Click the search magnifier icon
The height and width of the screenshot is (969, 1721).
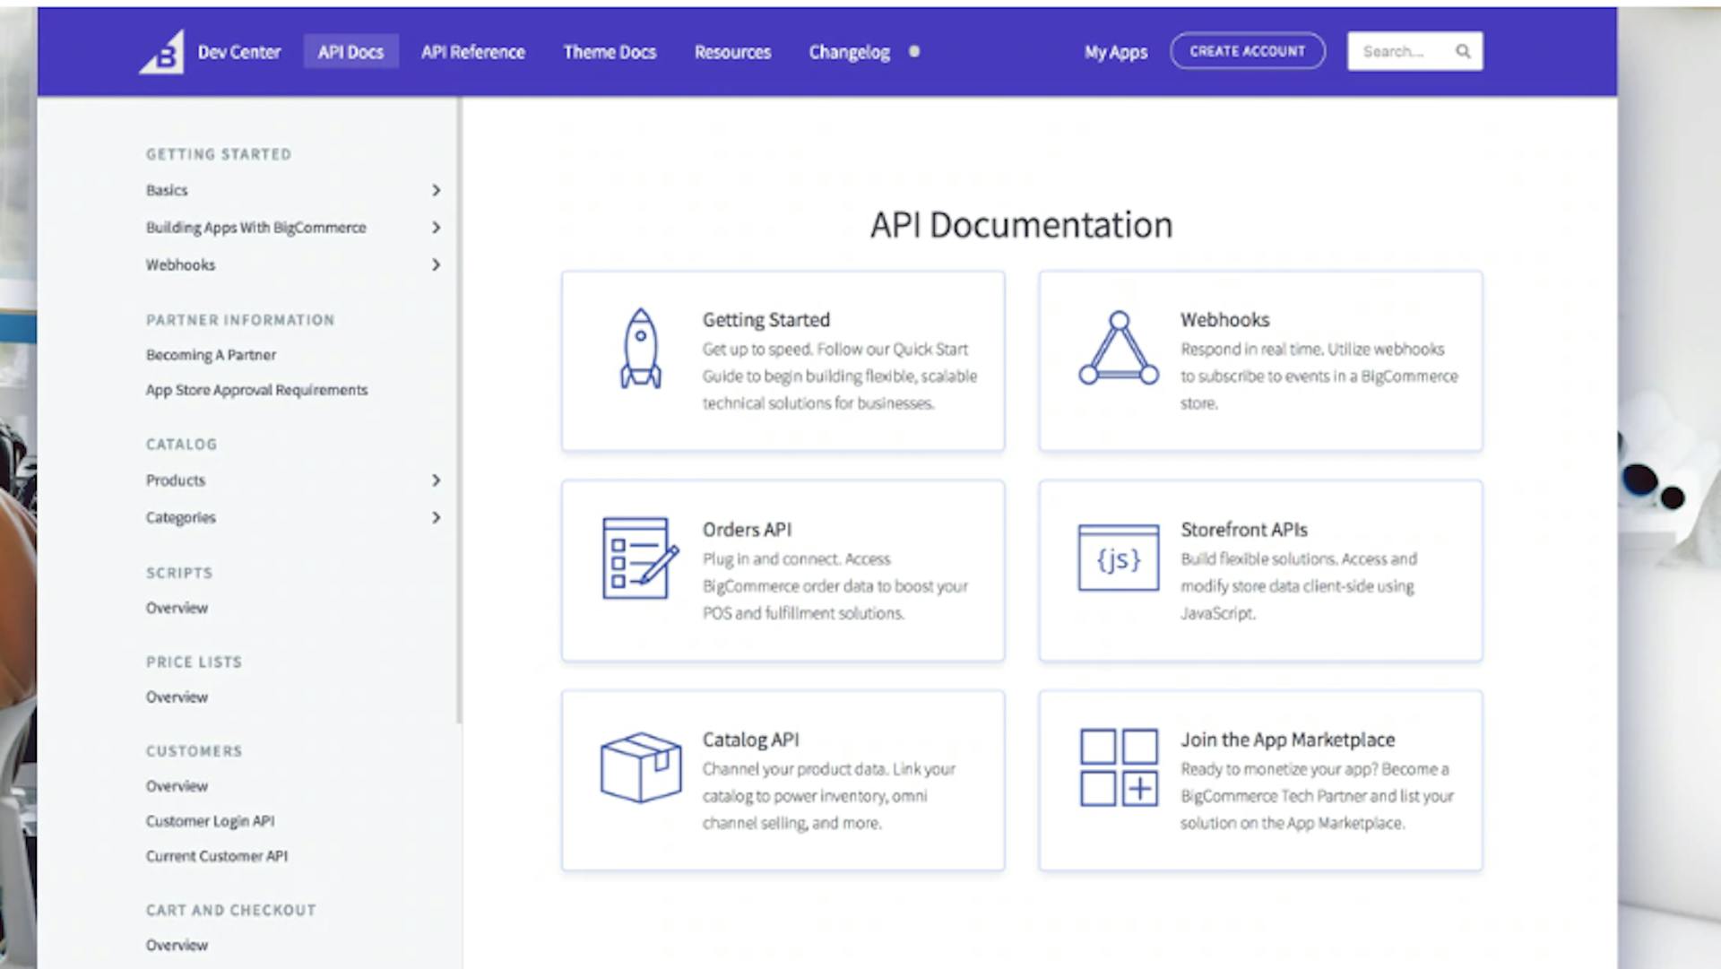click(x=1463, y=51)
